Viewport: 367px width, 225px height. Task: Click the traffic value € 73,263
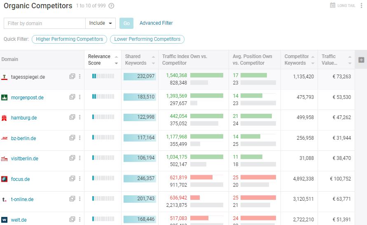[342, 77]
